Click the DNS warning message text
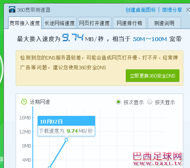 pos(99,63)
